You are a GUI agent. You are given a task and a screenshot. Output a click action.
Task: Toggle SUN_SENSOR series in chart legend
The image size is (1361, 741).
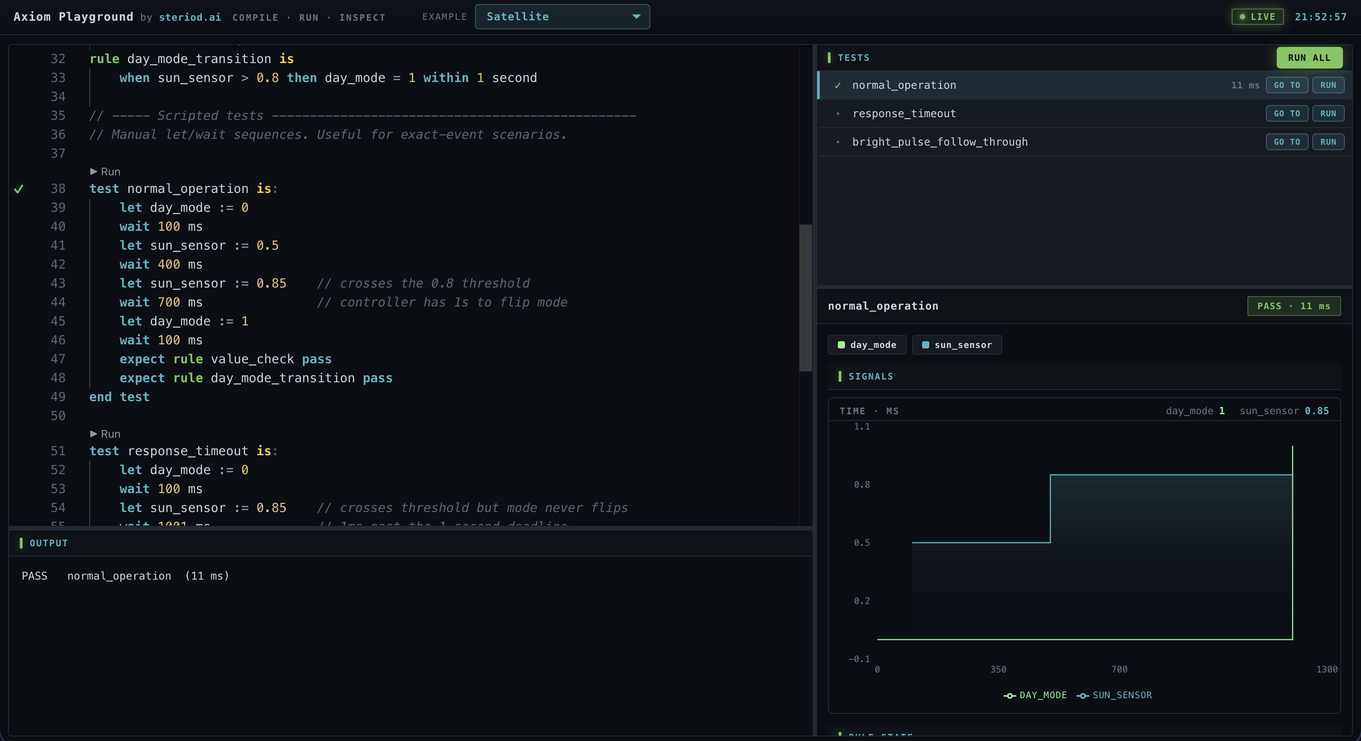[1114, 695]
